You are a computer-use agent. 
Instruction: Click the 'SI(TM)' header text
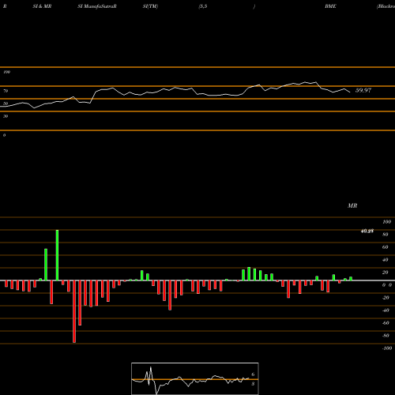(x=150, y=6)
